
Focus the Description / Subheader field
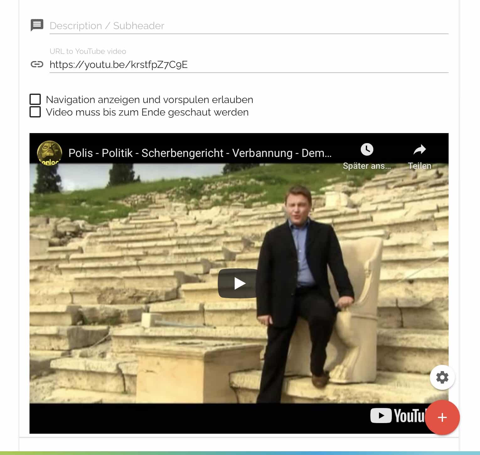[x=249, y=26]
